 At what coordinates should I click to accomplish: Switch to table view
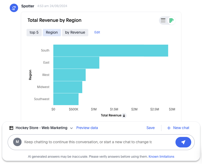[163, 20]
